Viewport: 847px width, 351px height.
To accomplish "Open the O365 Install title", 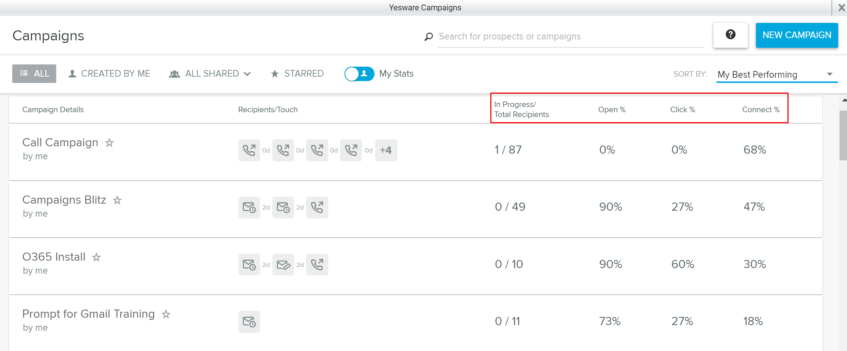I will [x=54, y=257].
